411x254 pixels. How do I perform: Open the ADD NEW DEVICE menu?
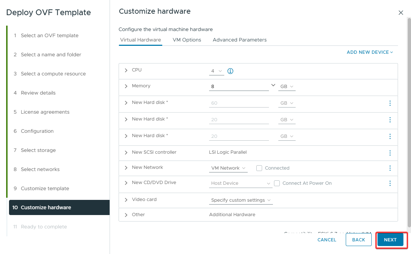370,52
